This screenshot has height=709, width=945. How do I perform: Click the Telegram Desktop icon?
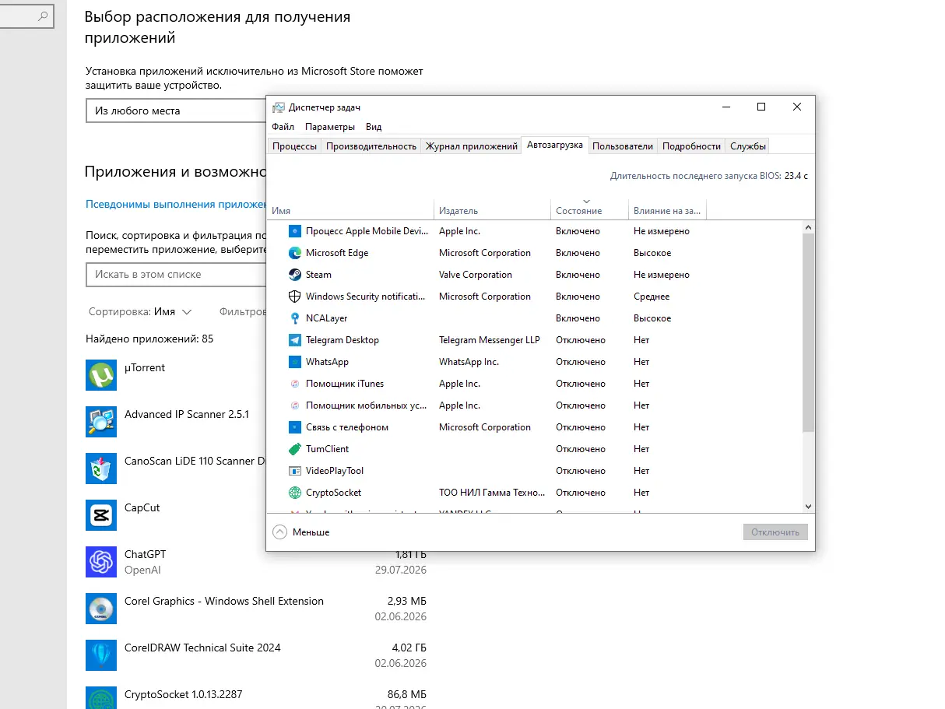point(294,340)
